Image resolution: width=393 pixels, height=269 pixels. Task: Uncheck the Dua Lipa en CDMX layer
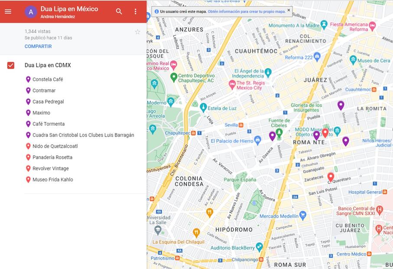pos(11,66)
